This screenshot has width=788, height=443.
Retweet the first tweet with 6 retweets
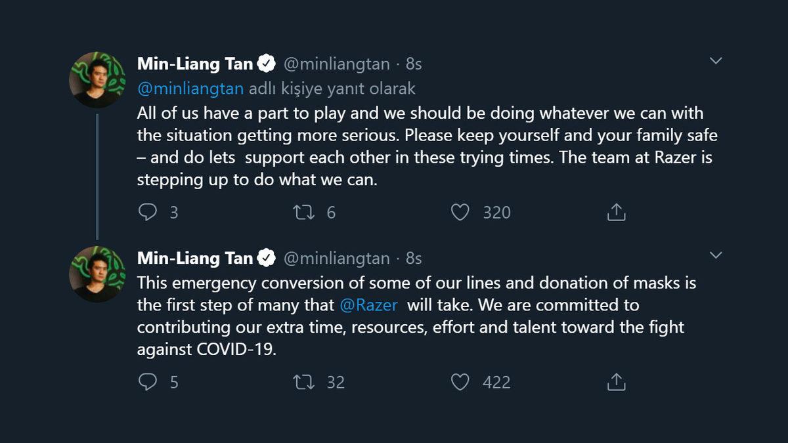coord(304,212)
